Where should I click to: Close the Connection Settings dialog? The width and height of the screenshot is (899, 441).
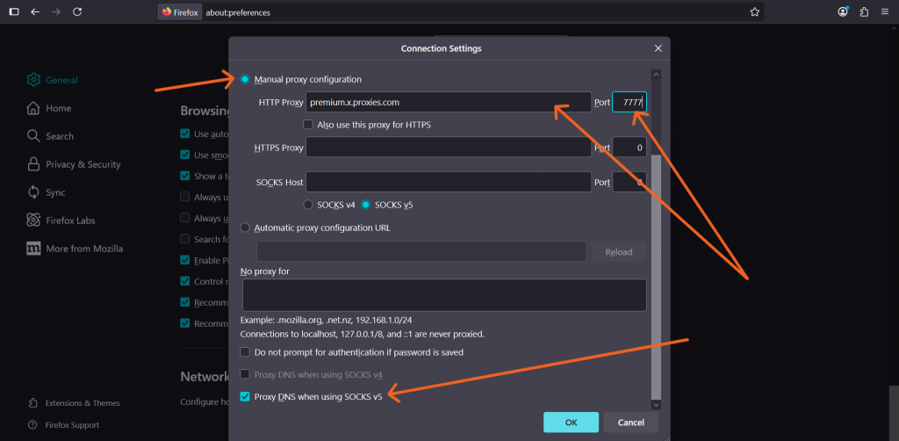658,48
